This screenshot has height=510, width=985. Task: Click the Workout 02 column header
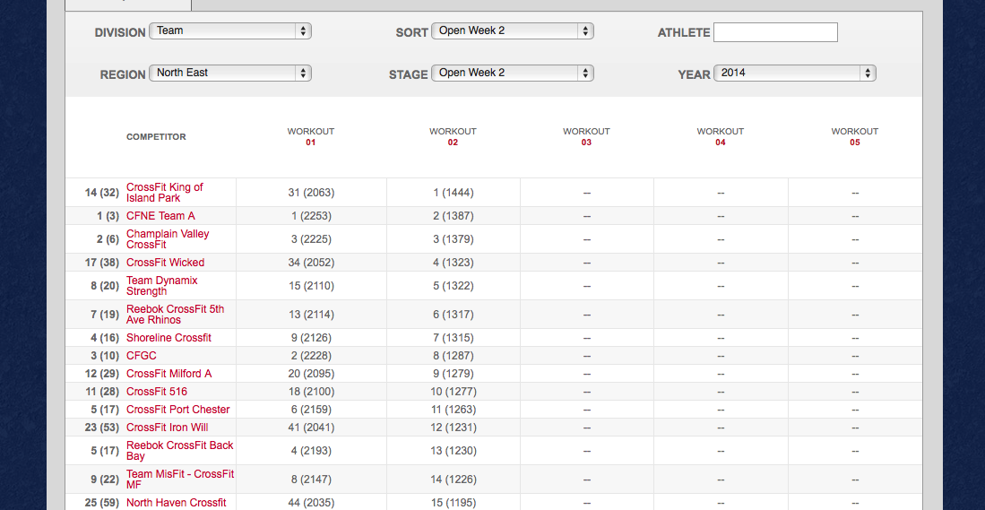pos(453,136)
